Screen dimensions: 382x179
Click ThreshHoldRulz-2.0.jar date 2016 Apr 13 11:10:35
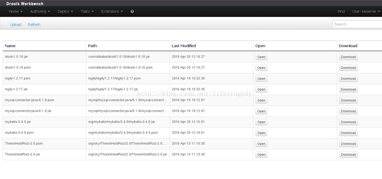(x=188, y=155)
